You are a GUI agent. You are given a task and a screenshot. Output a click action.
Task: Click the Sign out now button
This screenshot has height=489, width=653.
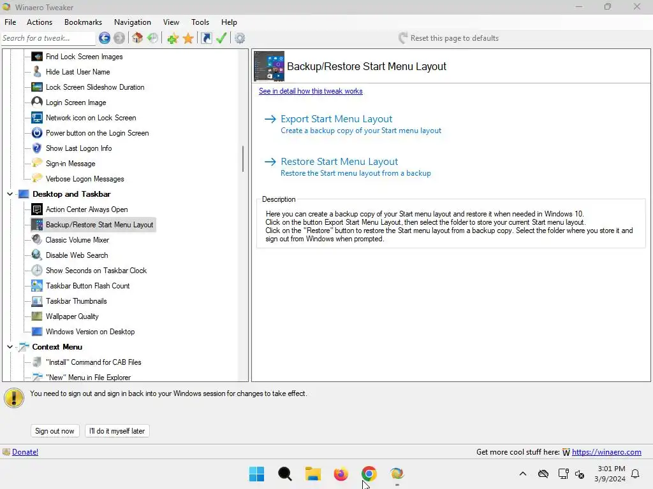(55, 431)
